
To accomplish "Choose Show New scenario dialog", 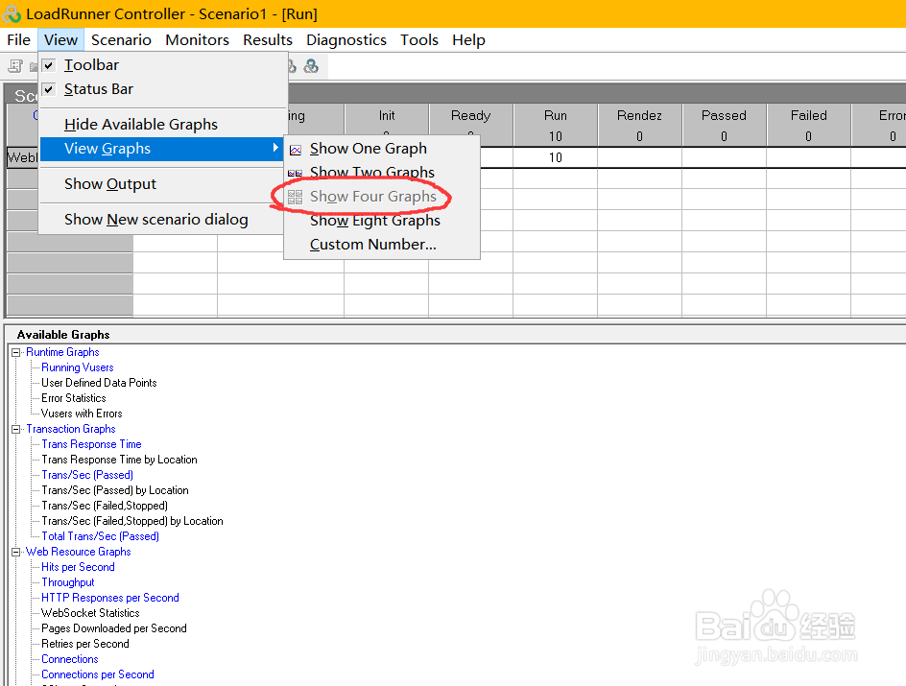I will [x=163, y=220].
